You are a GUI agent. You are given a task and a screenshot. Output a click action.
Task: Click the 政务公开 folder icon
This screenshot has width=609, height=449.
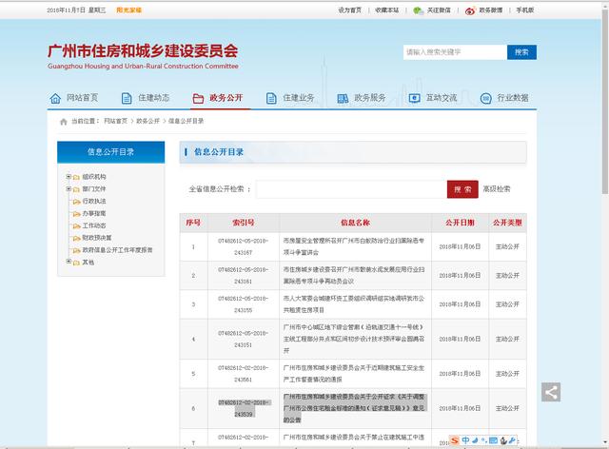198,99
